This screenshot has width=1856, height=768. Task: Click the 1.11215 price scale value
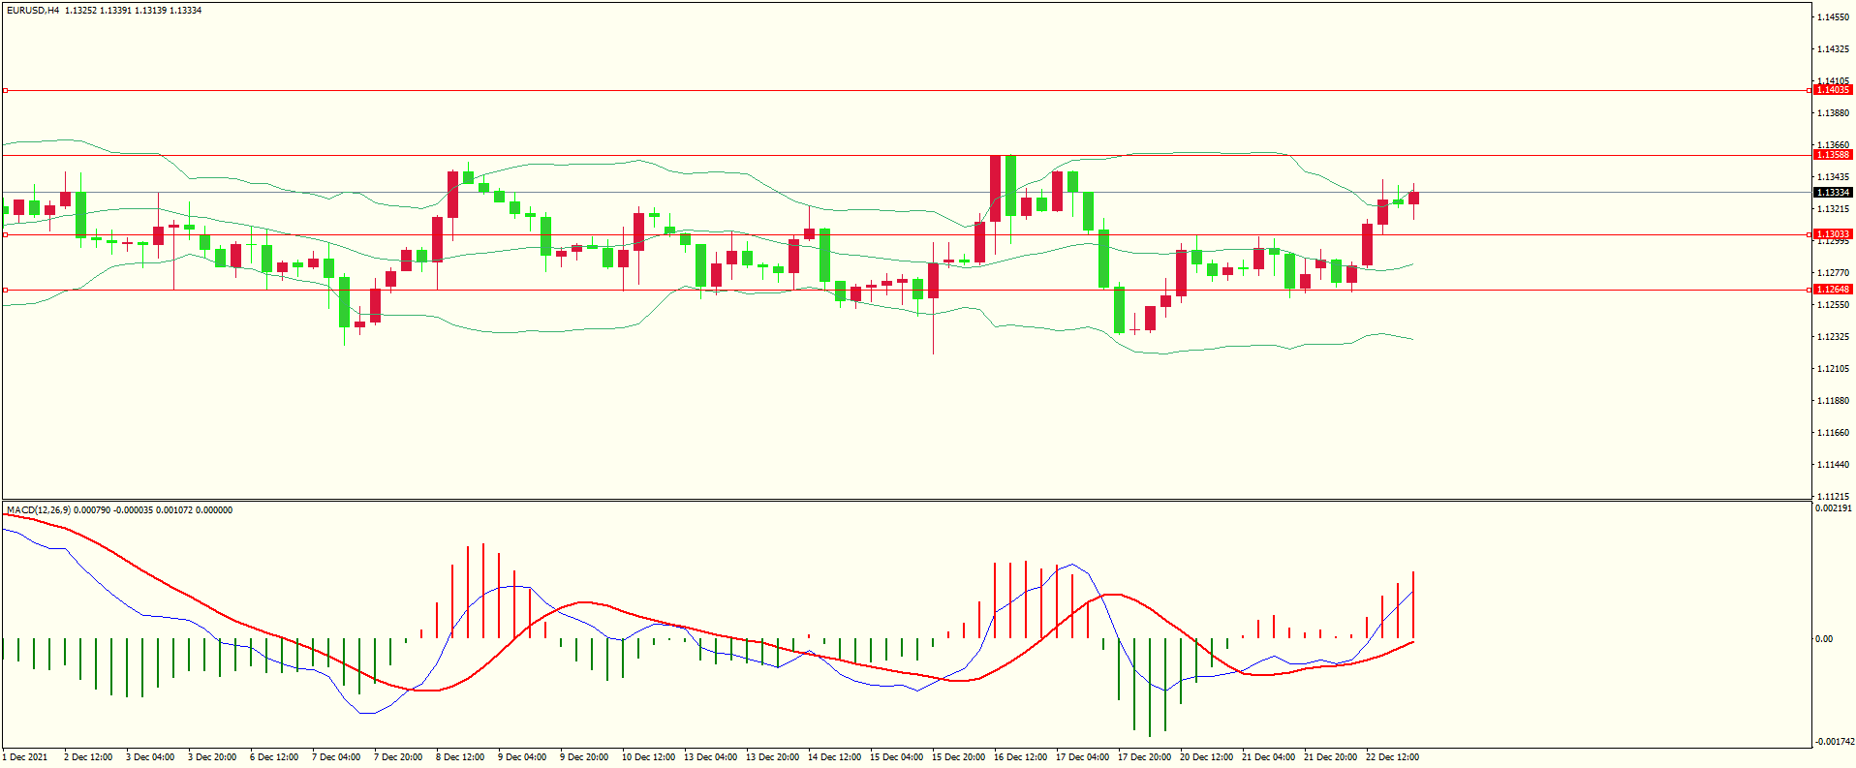point(1834,497)
